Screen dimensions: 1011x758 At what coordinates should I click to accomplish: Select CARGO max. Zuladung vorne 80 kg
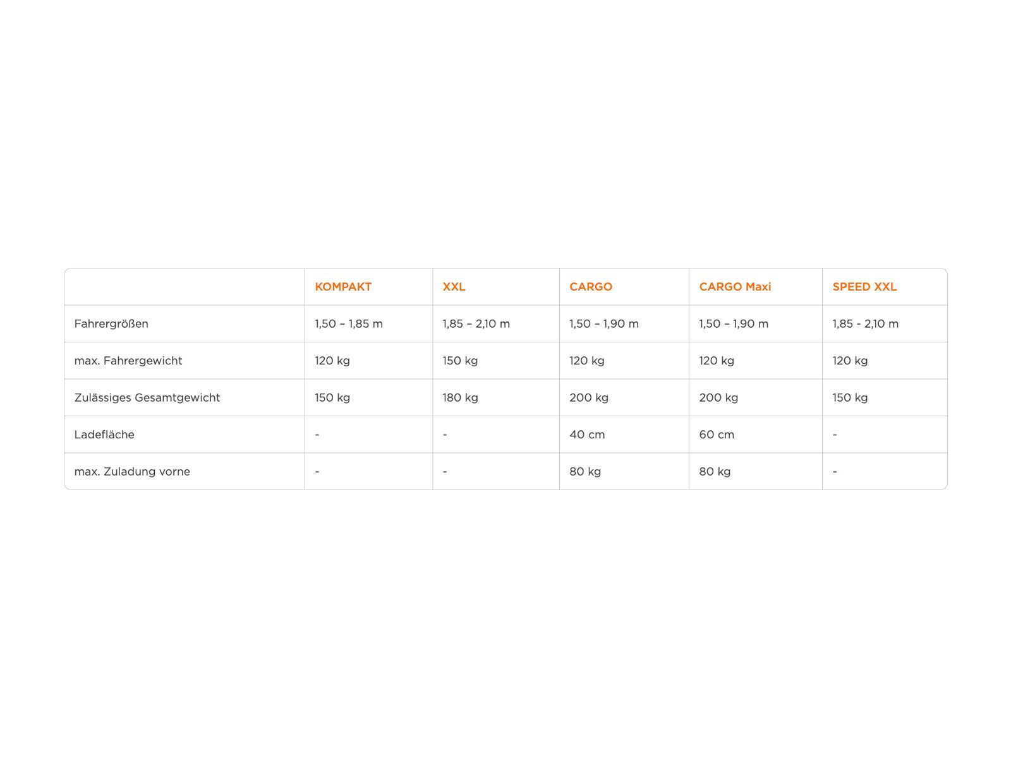[585, 472]
